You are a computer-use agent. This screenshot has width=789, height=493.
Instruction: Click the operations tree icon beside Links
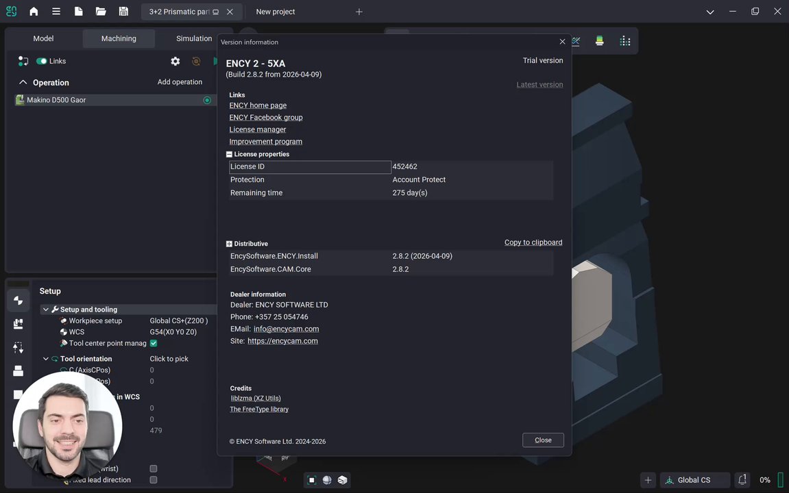coord(23,61)
